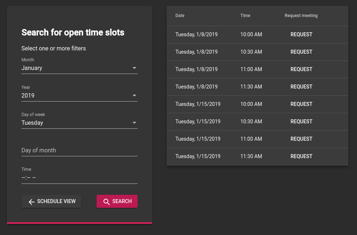Select the January month field

point(80,68)
